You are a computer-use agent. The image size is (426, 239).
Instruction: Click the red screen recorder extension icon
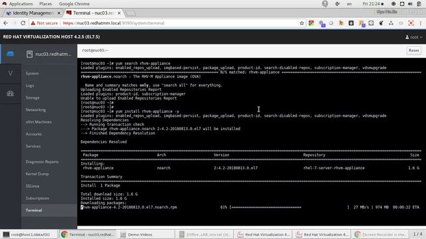coord(411,23)
